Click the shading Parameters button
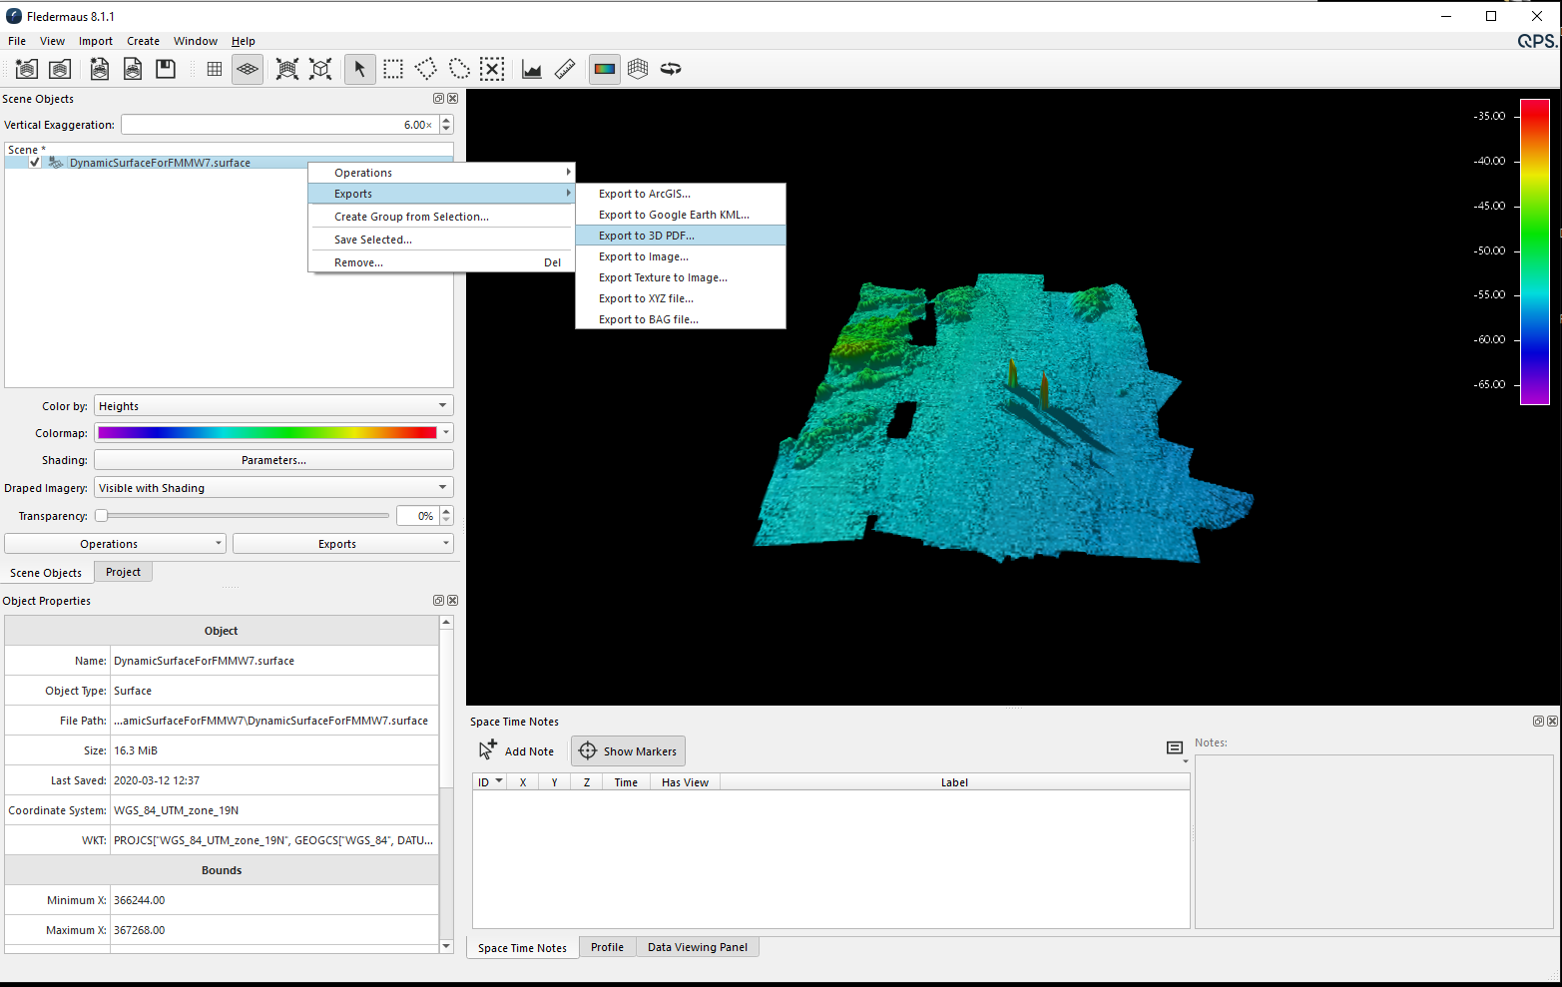The width and height of the screenshot is (1562, 987). [273, 460]
